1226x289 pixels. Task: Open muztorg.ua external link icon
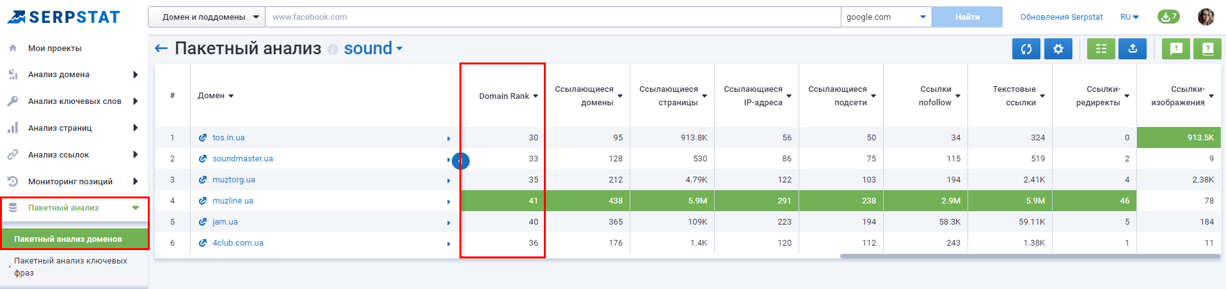pos(203,179)
